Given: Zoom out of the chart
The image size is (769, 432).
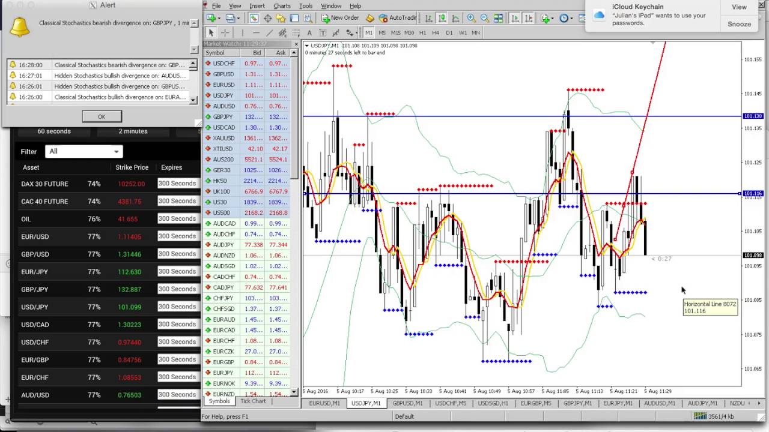Looking at the screenshot, I should click(x=485, y=18).
